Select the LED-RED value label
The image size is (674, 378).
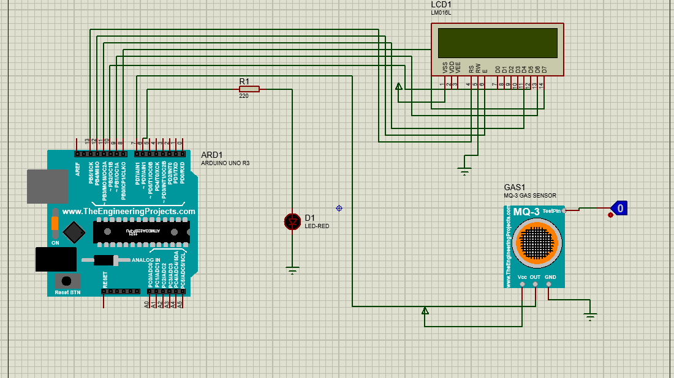(317, 226)
